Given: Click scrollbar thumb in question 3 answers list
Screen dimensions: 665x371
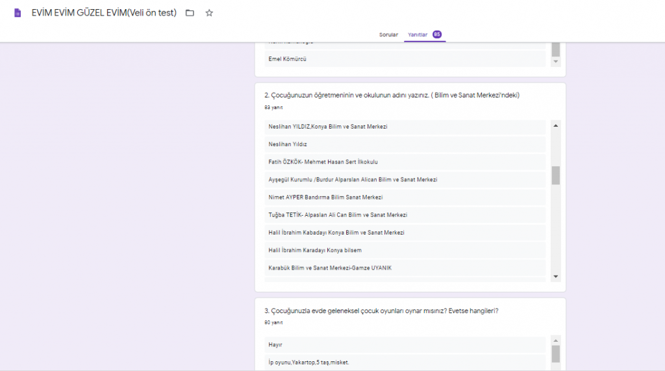Looking at the screenshot, I should tap(556, 353).
